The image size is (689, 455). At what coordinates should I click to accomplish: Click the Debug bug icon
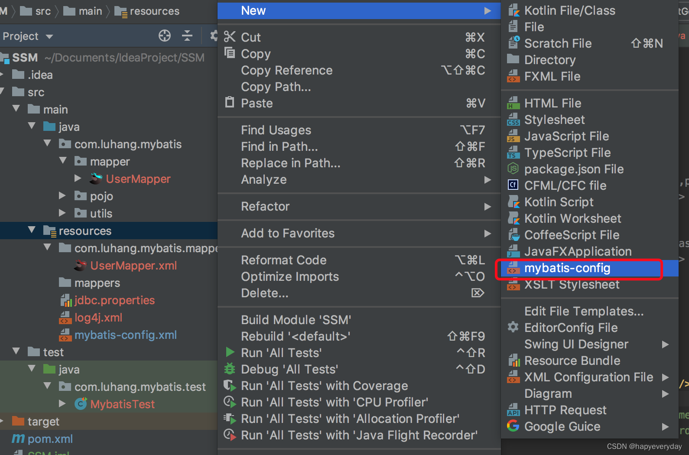tap(230, 369)
